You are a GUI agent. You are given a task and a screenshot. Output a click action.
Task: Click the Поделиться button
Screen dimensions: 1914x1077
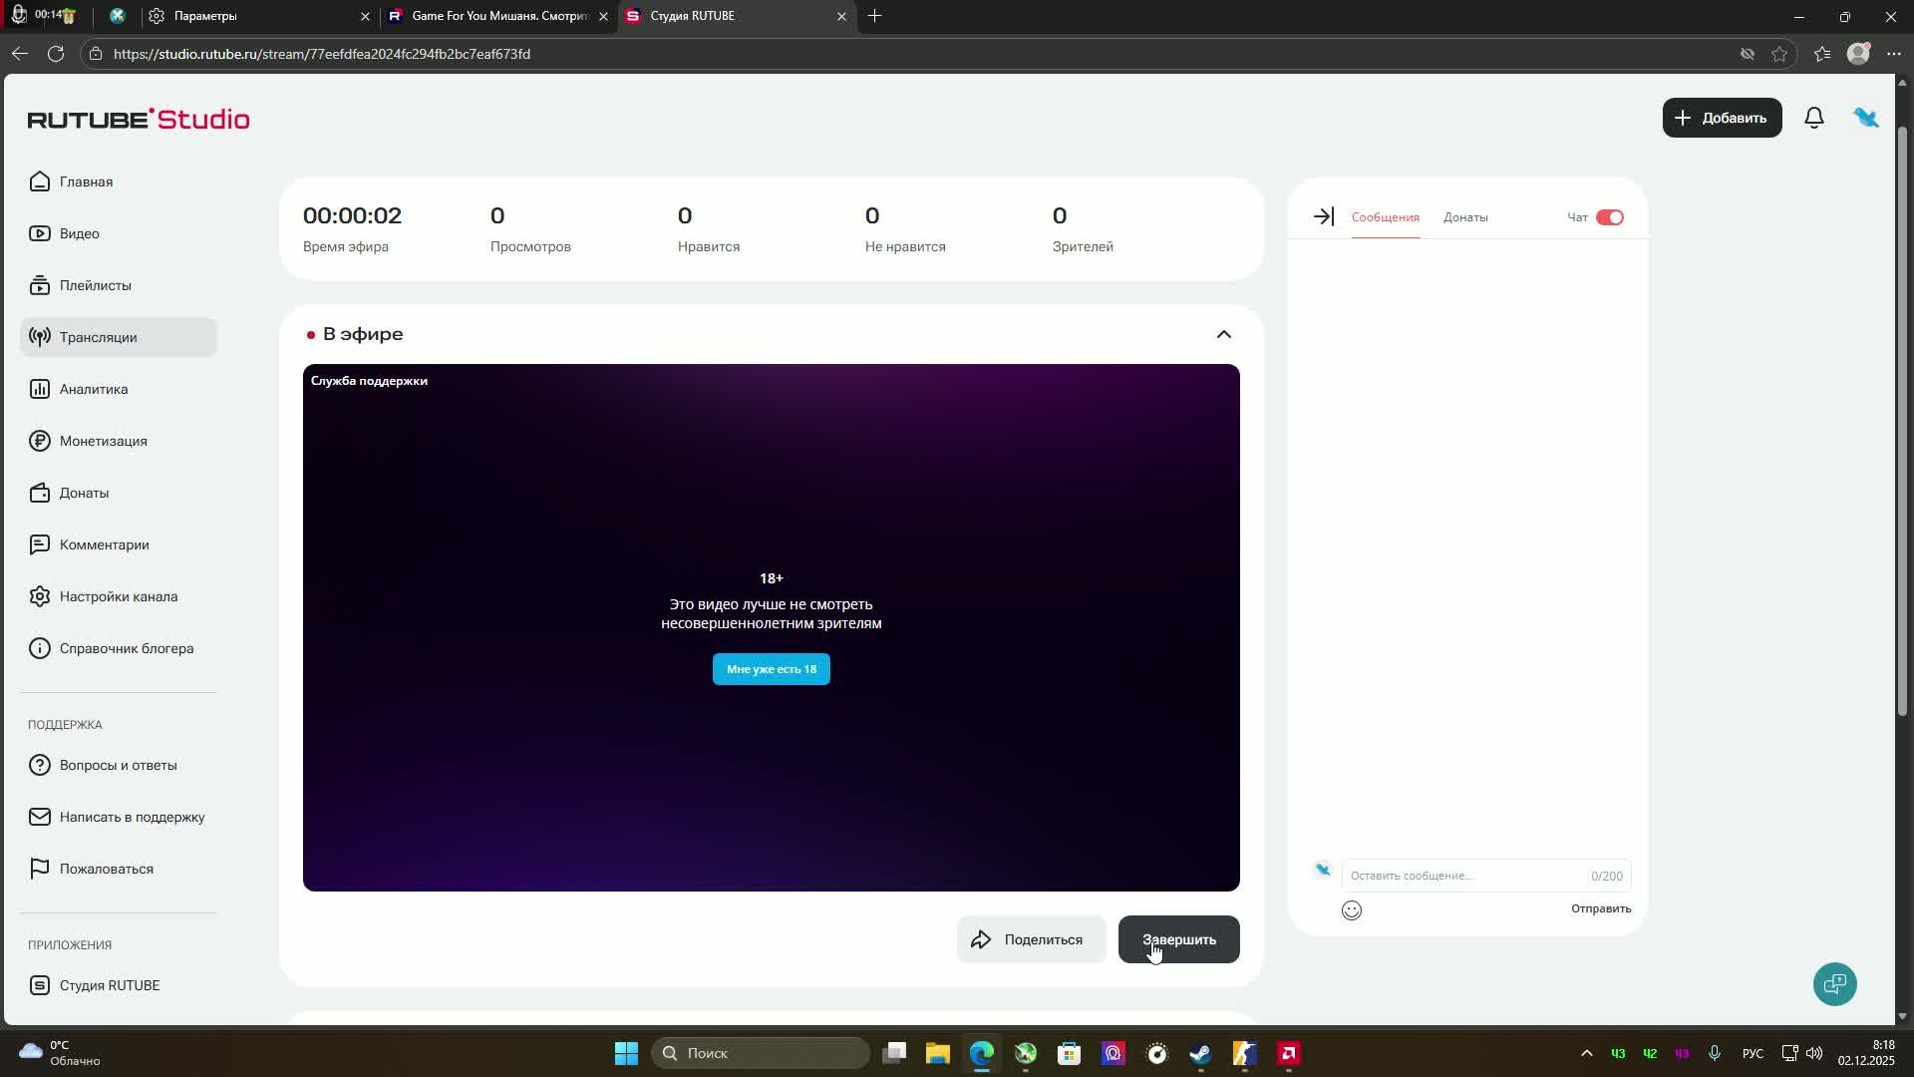pyautogui.click(x=1031, y=939)
